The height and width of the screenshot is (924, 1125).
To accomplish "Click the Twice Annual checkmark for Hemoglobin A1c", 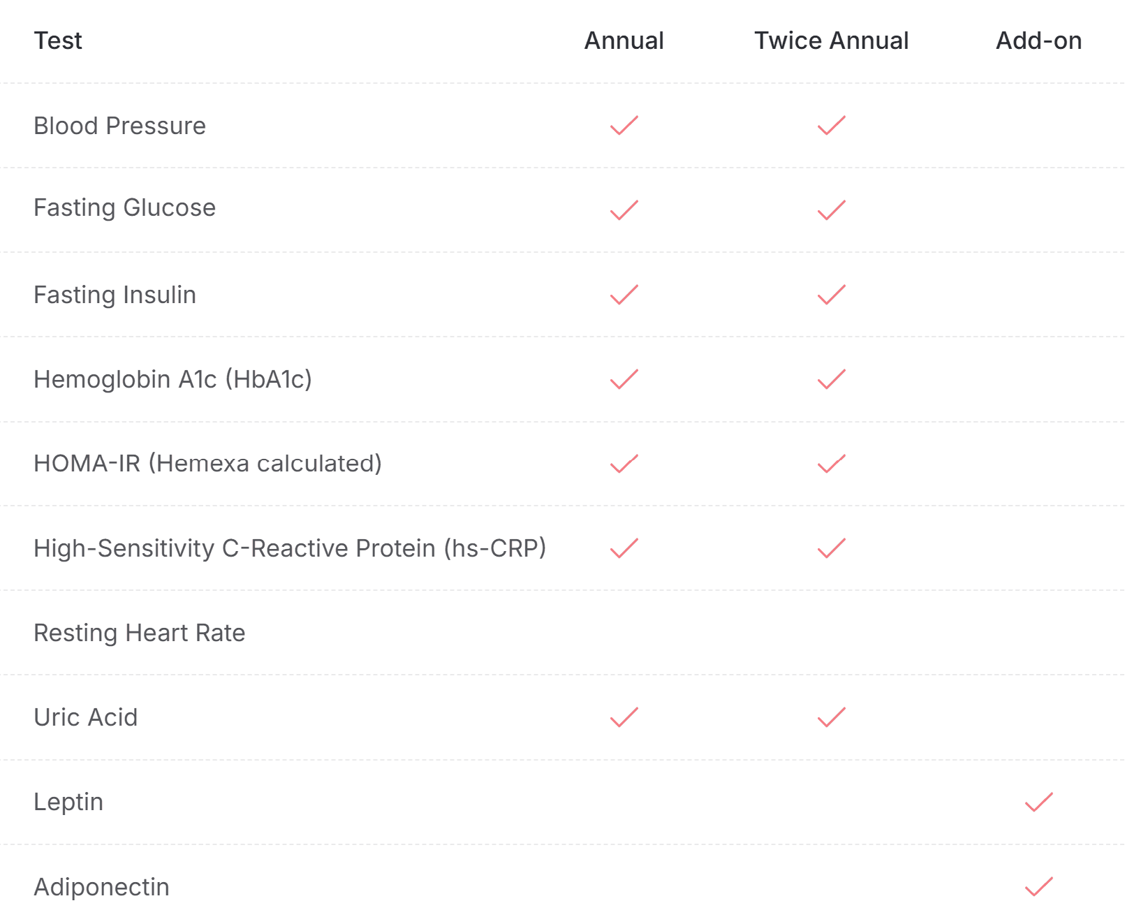I will coord(832,379).
